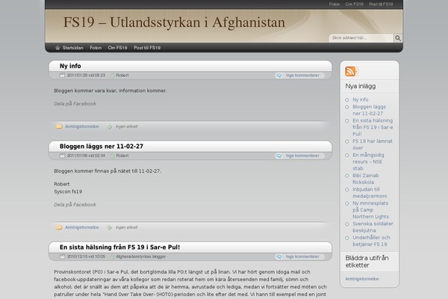The width and height of the screenshot is (448, 299).
Task: Click the text Syscon fs19
Action: coord(68,191)
